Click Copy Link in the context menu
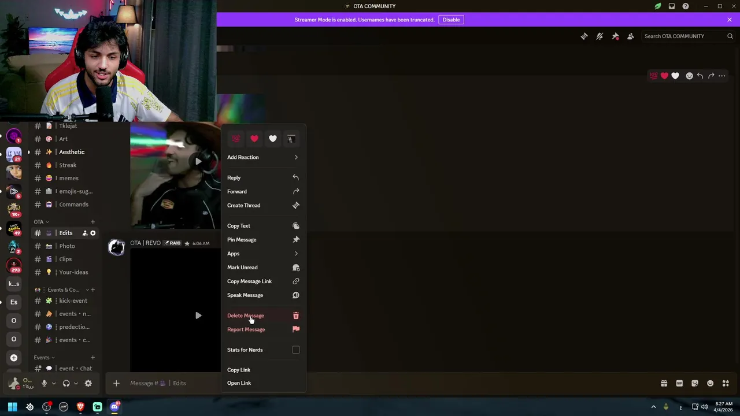This screenshot has height=416, width=740. 263,370
